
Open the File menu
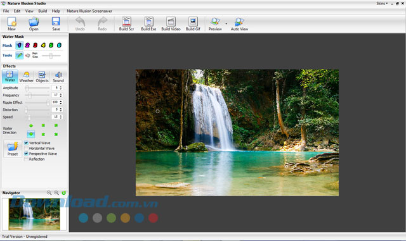pyautogui.click(x=6, y=11)
